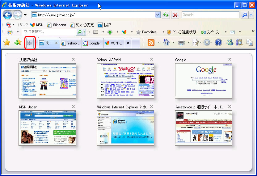Image resolution: width=257 pixels, height=176 pixels.
Task: Switch to the Google tab
Action: [93, 43]
